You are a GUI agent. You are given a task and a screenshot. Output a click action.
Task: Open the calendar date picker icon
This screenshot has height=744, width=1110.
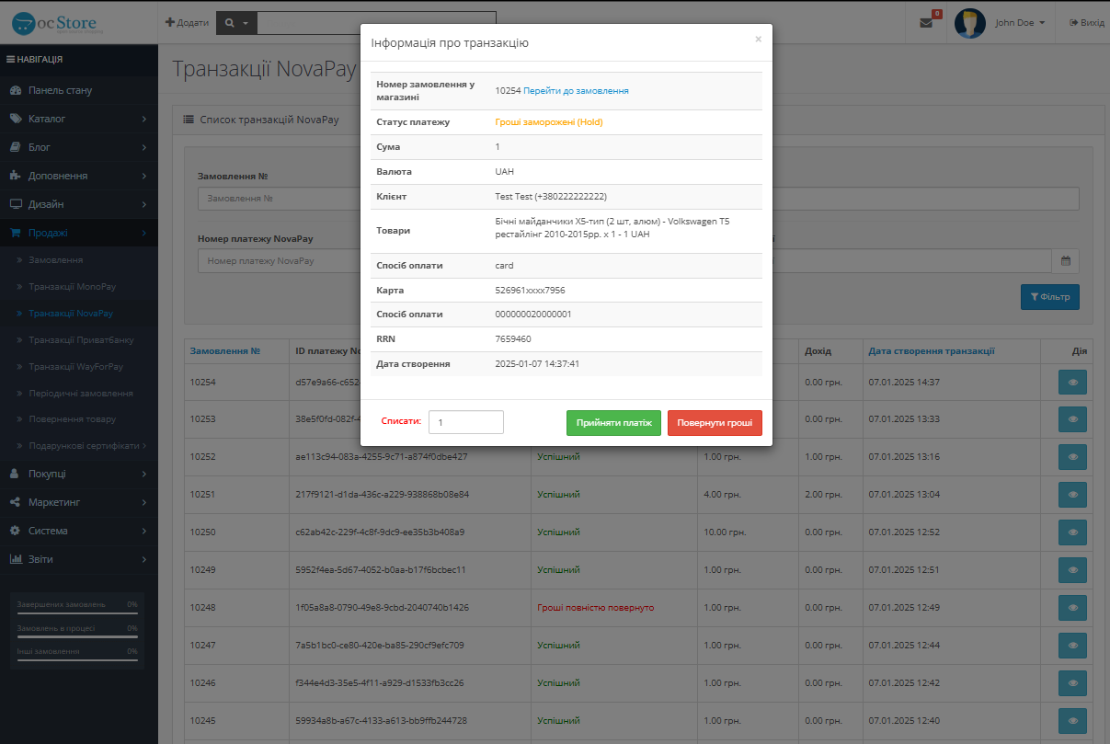pyautogui.click(x=1066, y=261)
